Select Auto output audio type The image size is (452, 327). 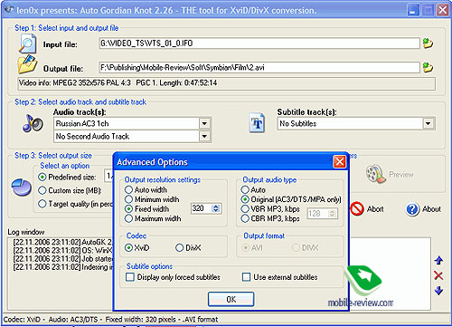tap(245, 189)
